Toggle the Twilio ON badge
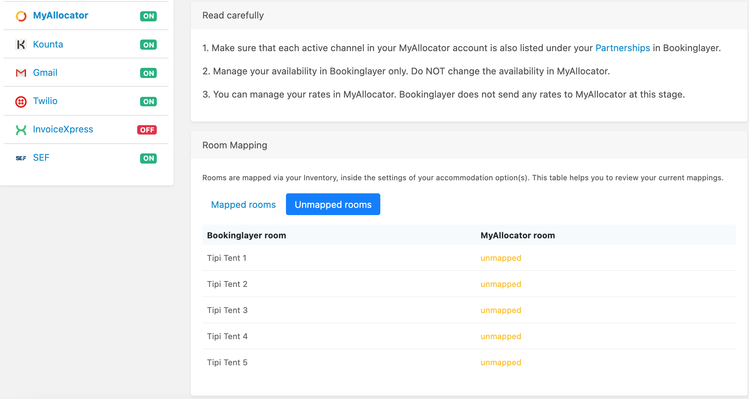 pyautogui.click(x=148, y=102)
